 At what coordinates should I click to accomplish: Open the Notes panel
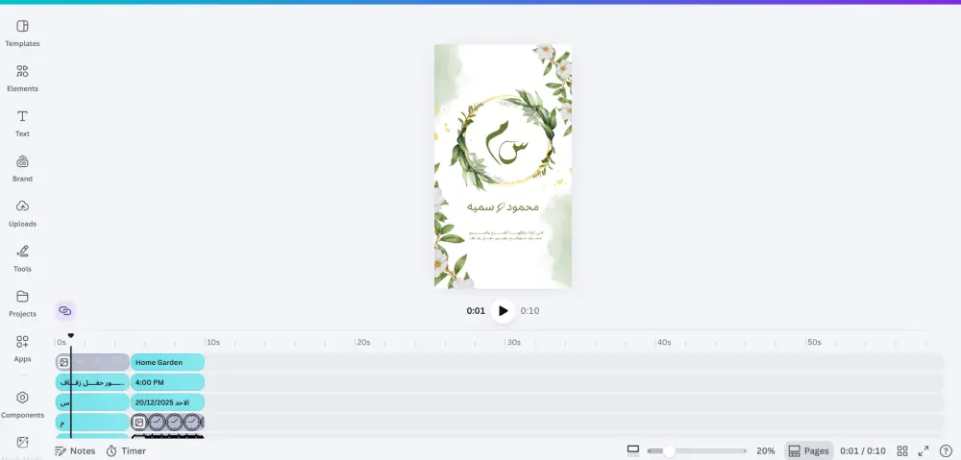(75, 450)
